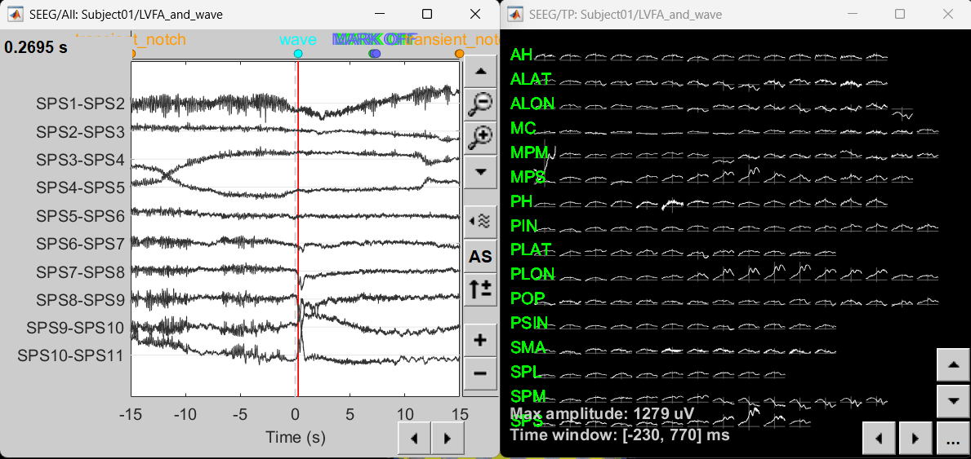Toggle the AS auto-scale button
The image size is (971, 459).
click(480, 256)
